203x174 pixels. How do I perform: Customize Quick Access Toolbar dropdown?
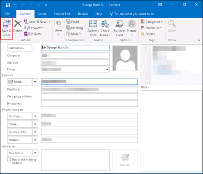(x=46, y=5)
